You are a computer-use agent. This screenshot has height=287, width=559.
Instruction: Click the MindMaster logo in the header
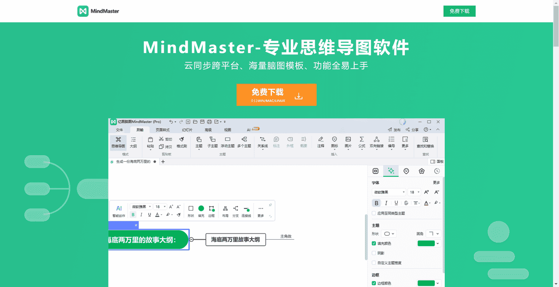(98, 11)
